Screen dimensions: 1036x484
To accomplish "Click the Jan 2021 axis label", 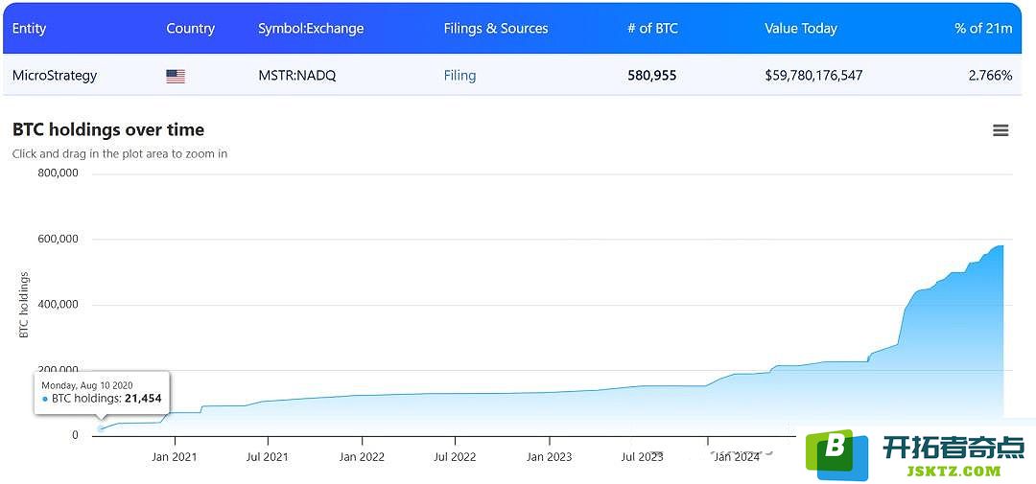I will tap(175, 457).
